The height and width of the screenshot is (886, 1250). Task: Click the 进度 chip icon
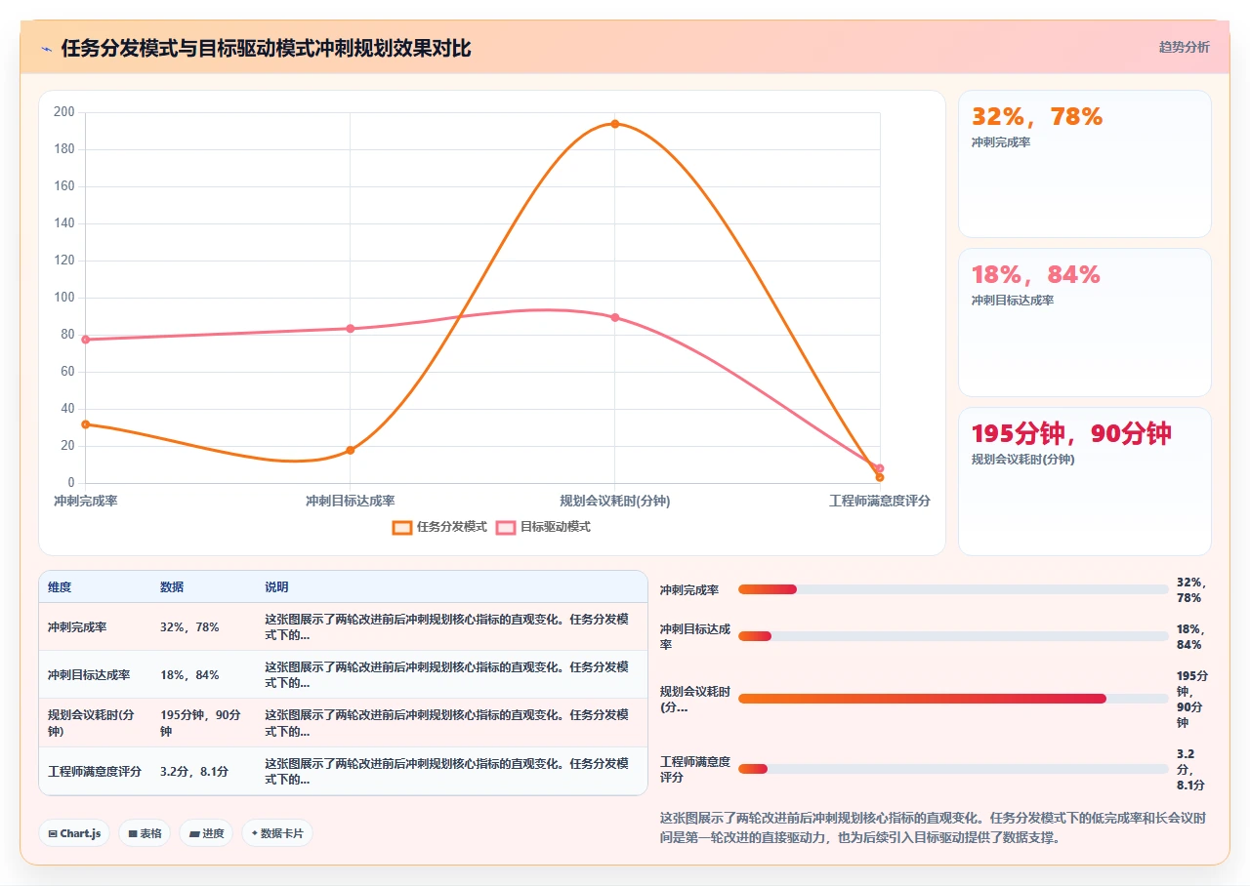tap(194, 833)
